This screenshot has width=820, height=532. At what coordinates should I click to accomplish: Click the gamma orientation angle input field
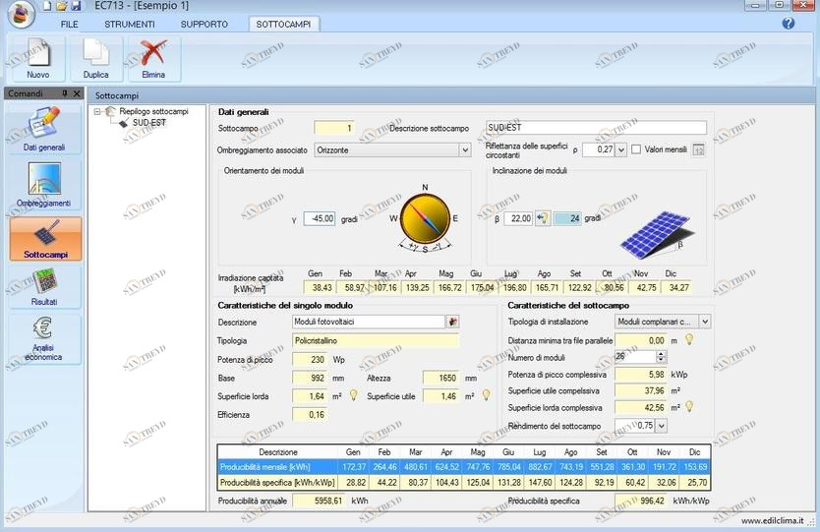320,218
